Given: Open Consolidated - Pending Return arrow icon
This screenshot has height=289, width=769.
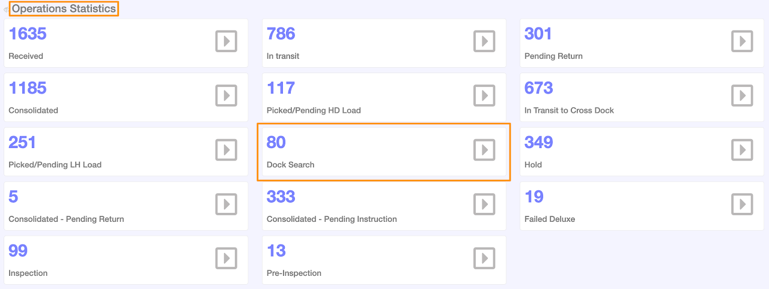Looking at the screenshot, I should point(226,204).
